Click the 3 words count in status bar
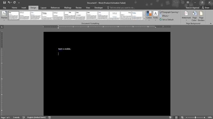Viewport: 213px width, 119px height. 16,118
